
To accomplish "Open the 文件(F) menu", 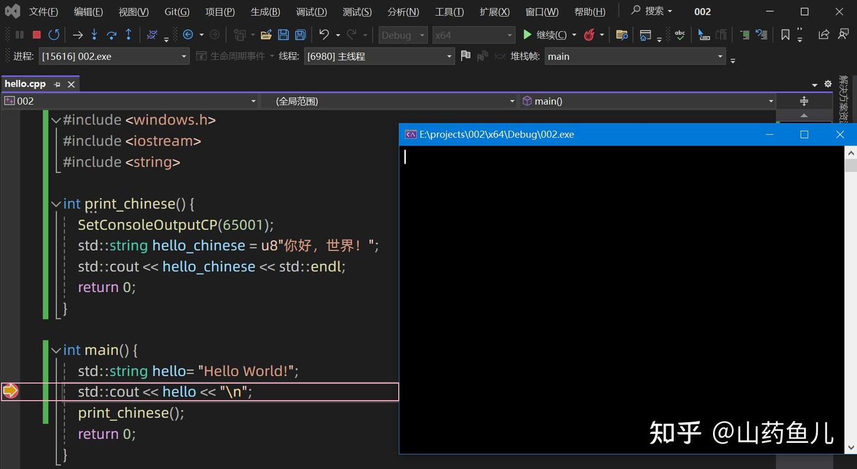I will point(43,12).
